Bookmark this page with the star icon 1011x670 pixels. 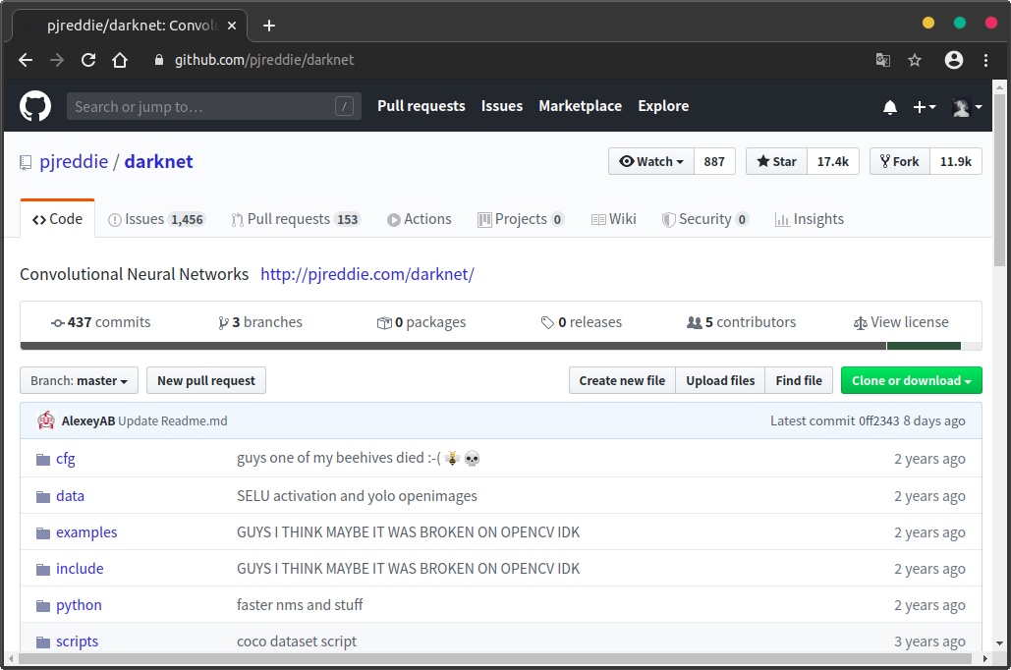coord(915,60)
